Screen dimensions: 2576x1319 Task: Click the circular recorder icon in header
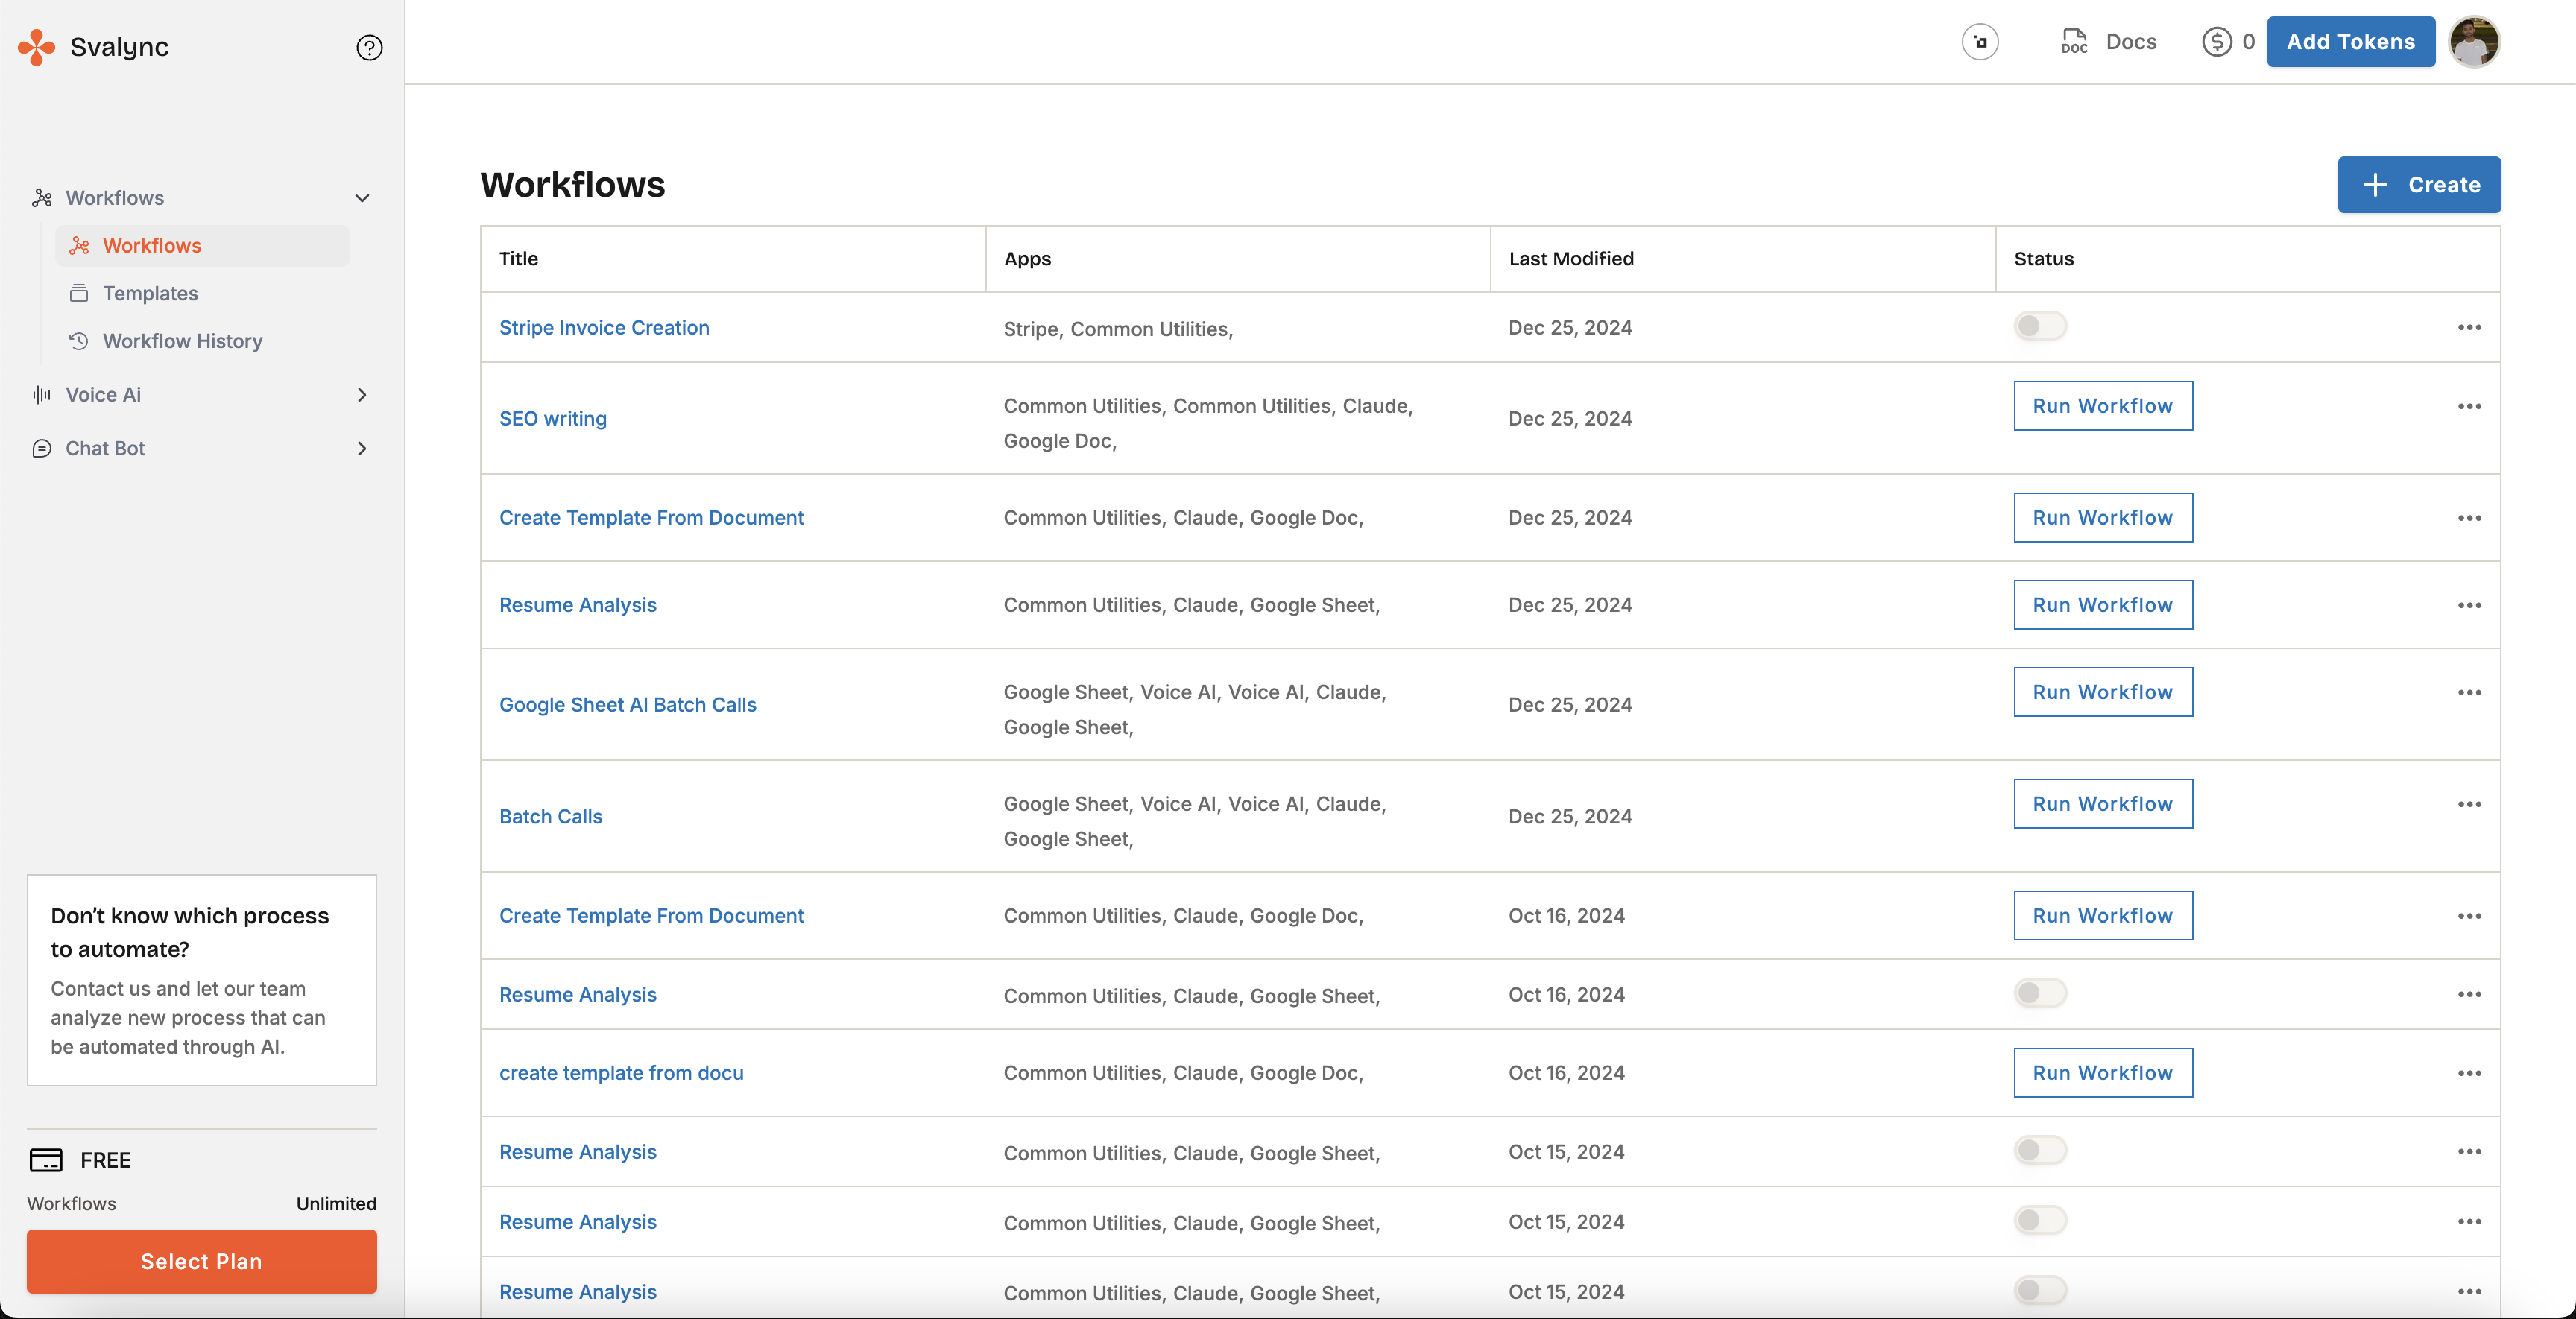coord(1980,42)
